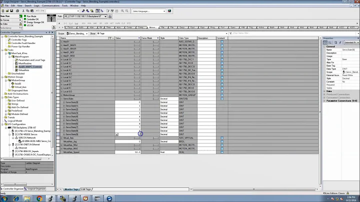Open the Scope dropdown
The width and height of the screenshot is (360, 202).
tap(86, 33)
